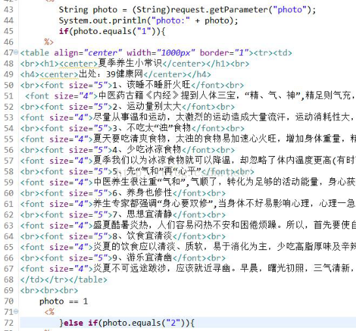Click the text '4、少吃冰凉食物'

[x=147, y=150]
